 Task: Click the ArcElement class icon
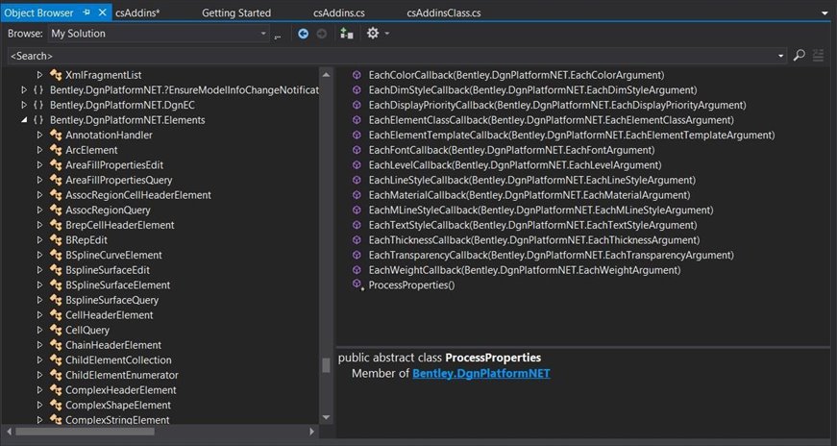(x=56, y=150)
